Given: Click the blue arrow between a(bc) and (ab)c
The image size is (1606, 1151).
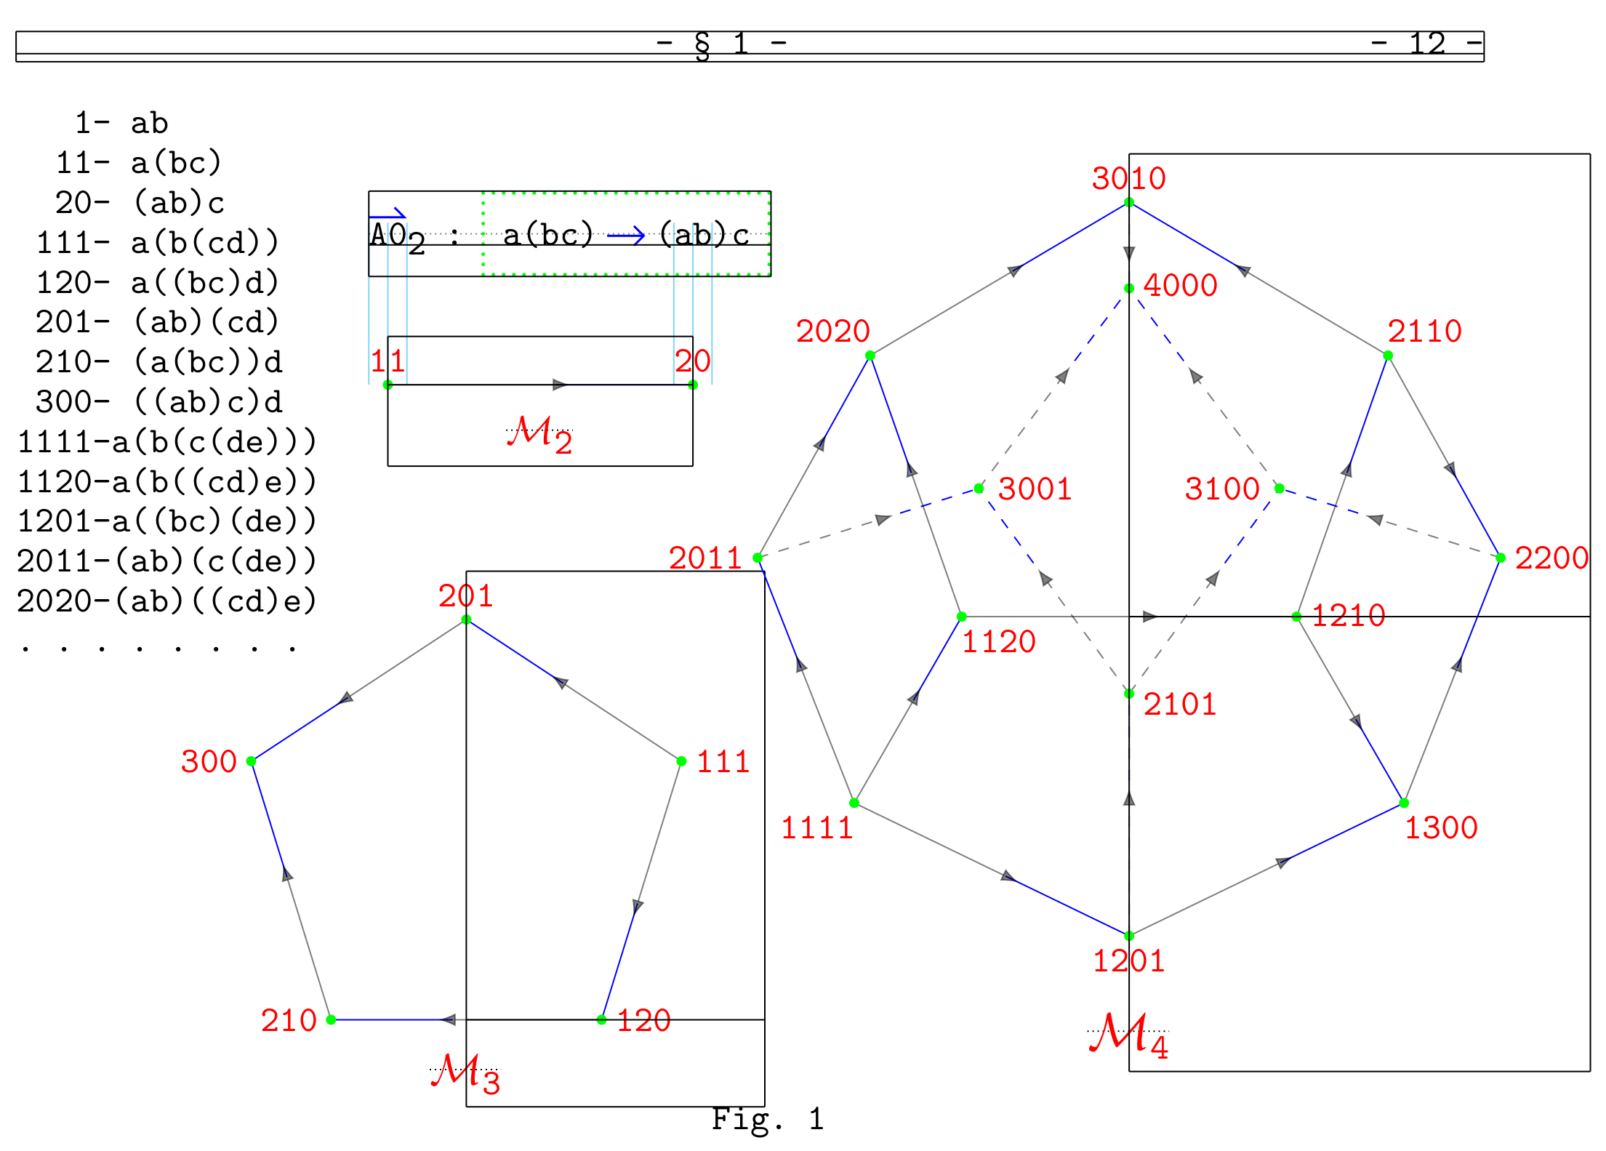Looking at the screenshot, I should pos(626,236).
